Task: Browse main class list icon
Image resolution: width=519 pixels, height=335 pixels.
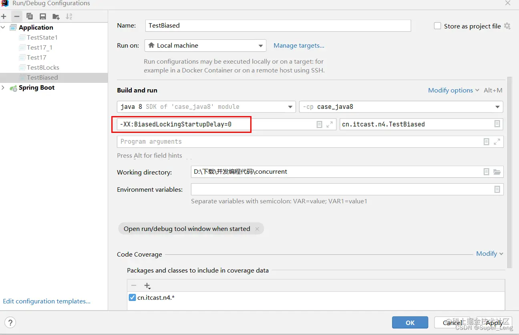Action: pyautogui.click(x=497, y=124)
